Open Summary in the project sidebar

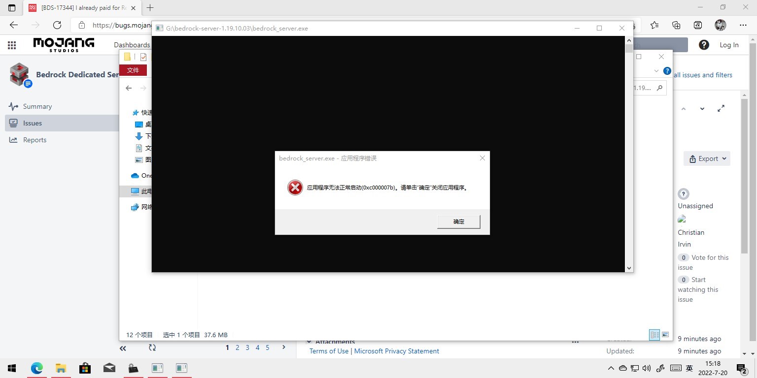coord(37,106)
